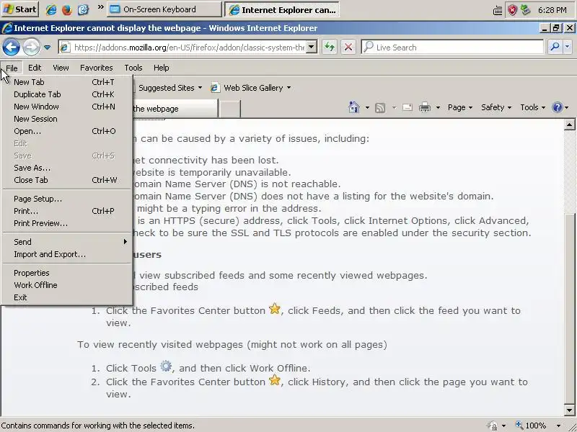Click the status bar zoom magnifier icon
Viewport: 577px width, 432px height.
[519, 426]
